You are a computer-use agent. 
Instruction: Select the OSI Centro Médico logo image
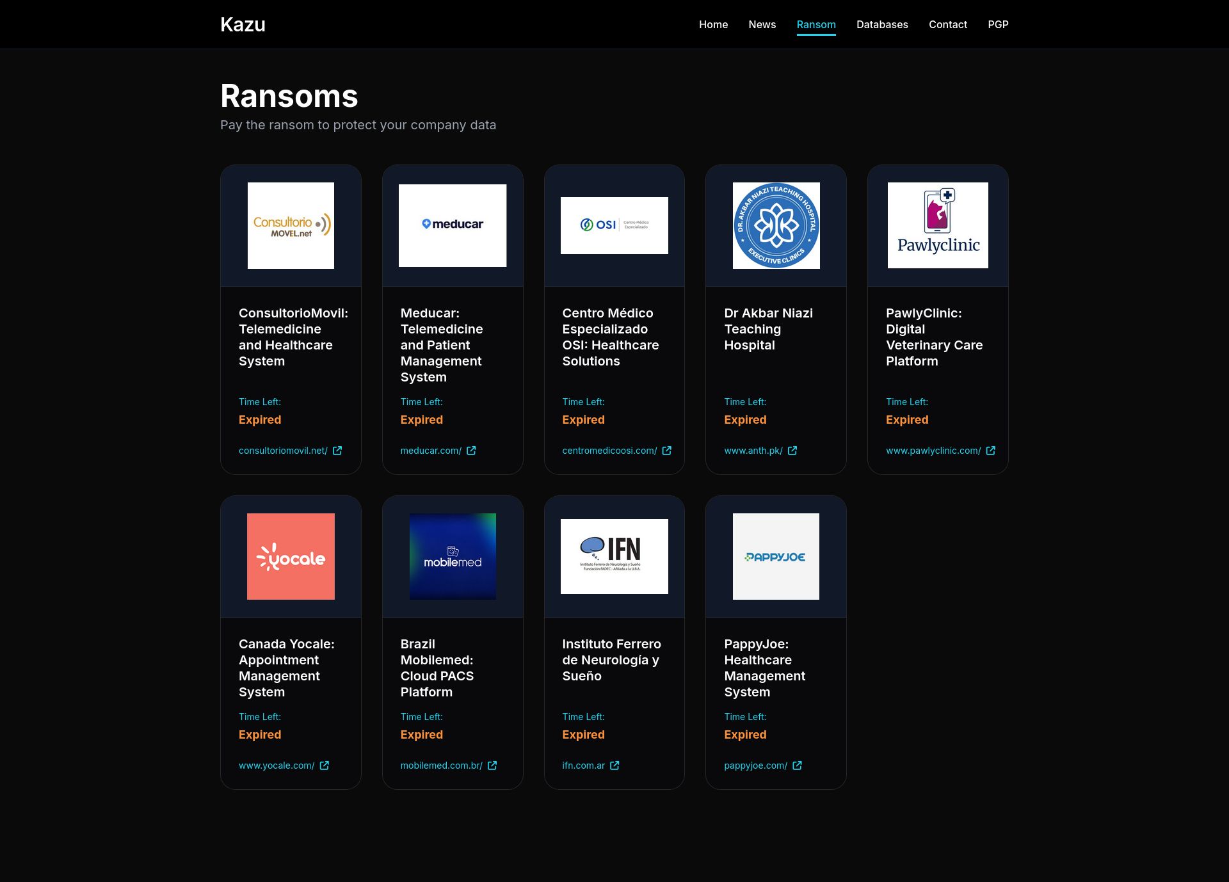point(614,225)
